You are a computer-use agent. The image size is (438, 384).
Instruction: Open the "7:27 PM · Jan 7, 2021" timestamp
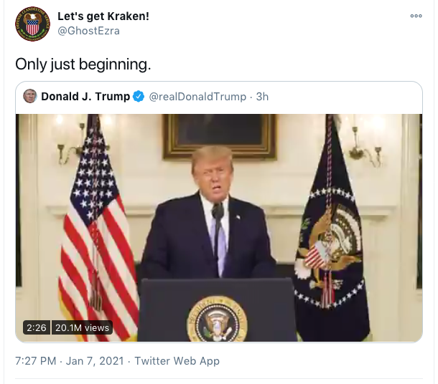[x=70, y=361]
